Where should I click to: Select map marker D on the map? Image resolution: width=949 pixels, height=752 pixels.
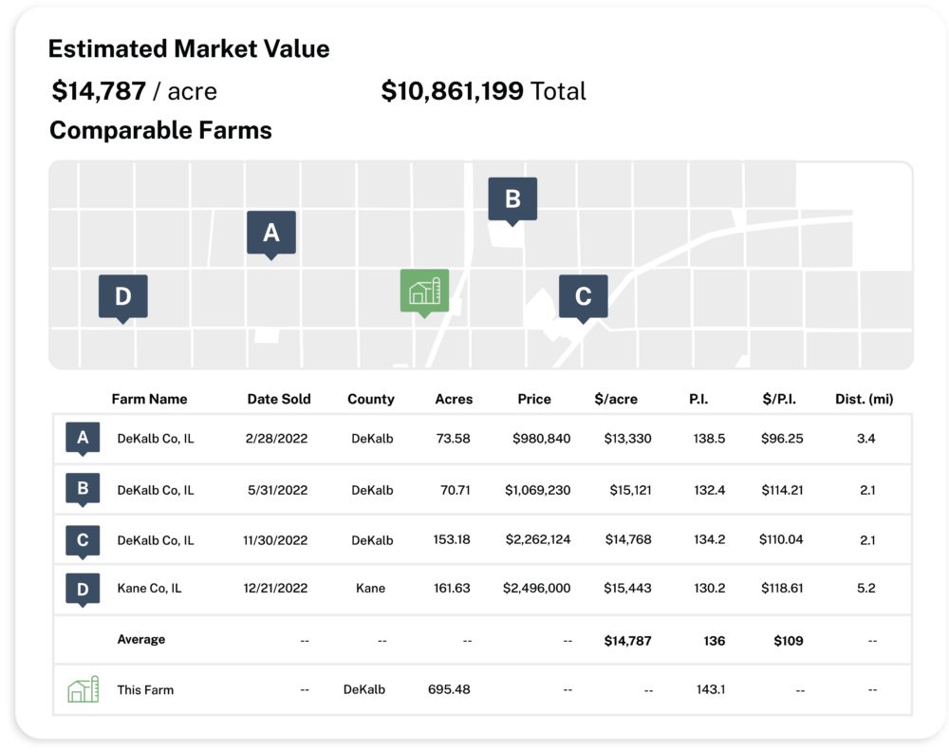121,296
